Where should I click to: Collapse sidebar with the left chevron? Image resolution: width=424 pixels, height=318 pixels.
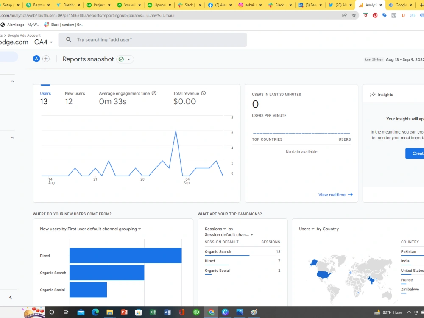click(11, 298)
